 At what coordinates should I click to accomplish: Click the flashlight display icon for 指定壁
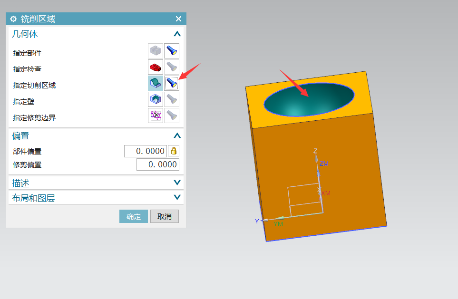171,99
